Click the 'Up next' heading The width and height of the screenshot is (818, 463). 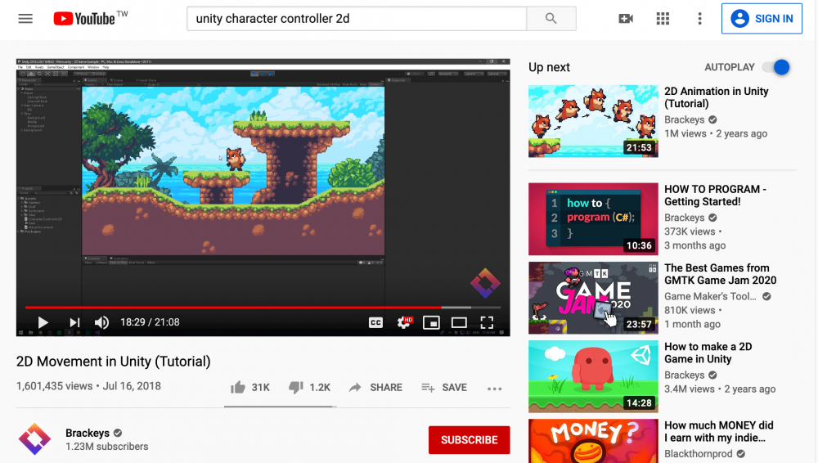550,67
